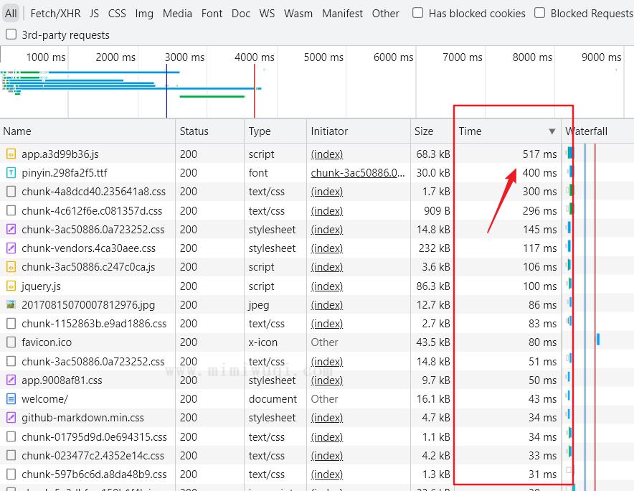The width and height of the screenshot is (634, 491).
Task: Check the 3rd-party requests checkbox
Action: [11, 34]
